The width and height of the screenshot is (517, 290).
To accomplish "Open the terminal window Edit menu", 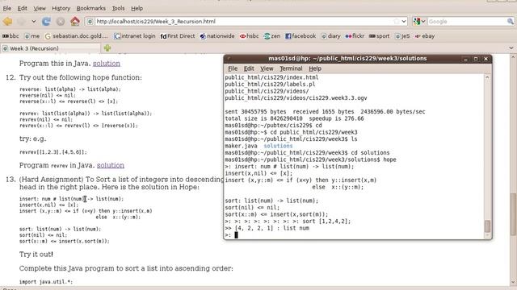I will (x=249, y=68).
